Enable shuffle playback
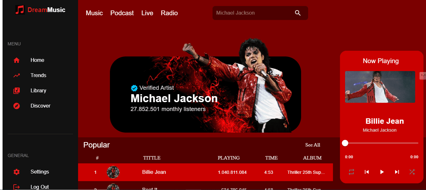426x190 pixels. 412,172
